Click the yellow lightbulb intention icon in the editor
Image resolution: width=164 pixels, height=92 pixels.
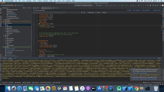coord(39,24)
